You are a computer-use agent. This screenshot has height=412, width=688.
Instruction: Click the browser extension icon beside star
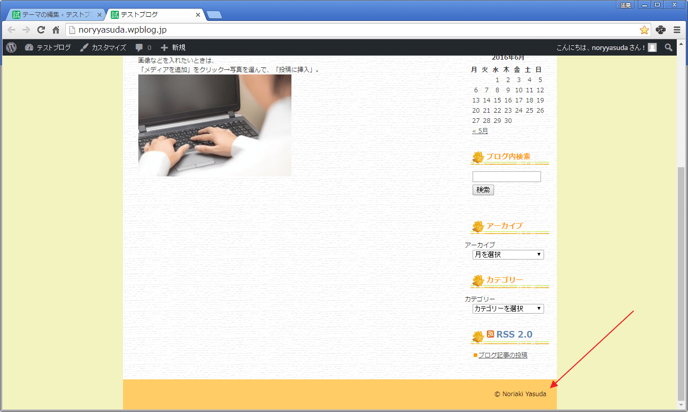point(660,30)
